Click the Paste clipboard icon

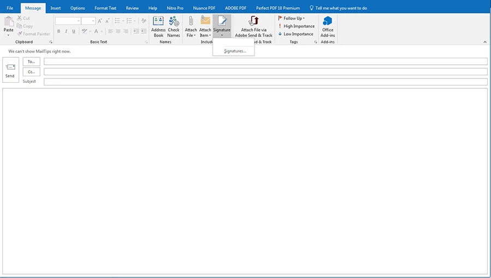[9, 21]
